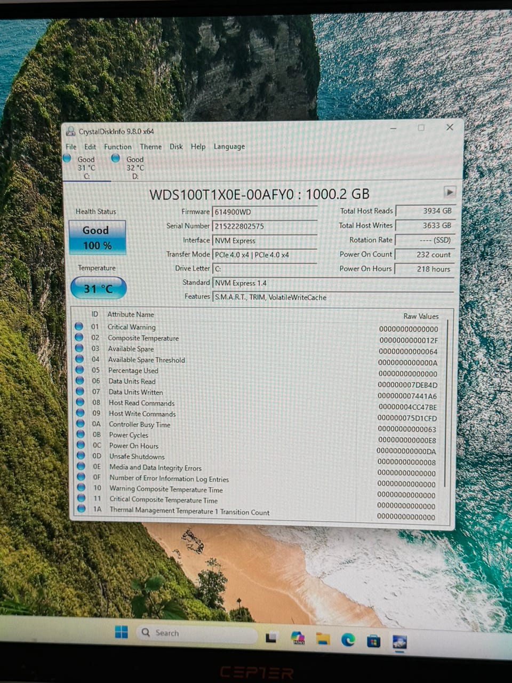
Task: Click status circle for Thermal Management Temperature 1 row
Action: pos(82,509)
